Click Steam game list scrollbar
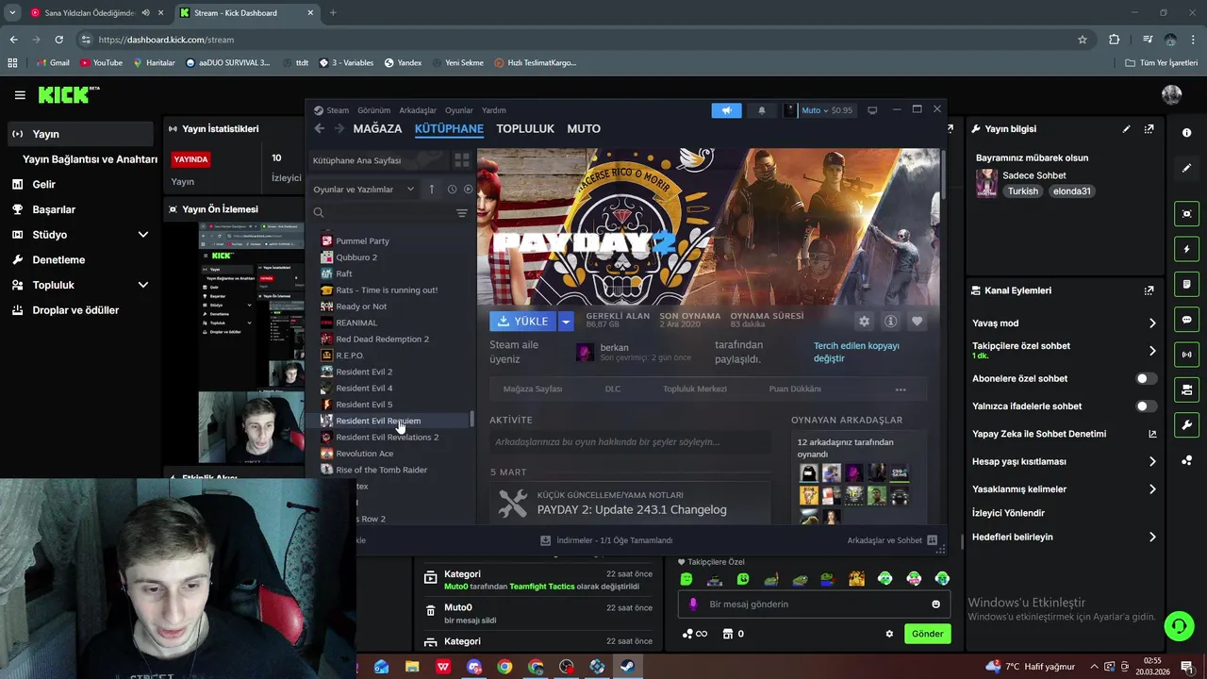Image resolution: width=1207 pixels, height=679 pixels. (471, 419)
